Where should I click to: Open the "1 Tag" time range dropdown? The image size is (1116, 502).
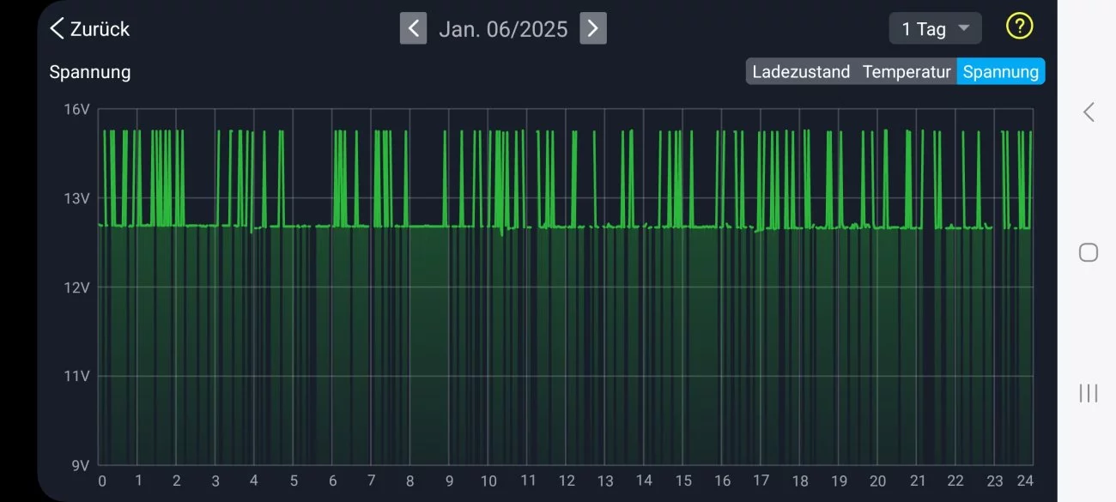coord(935,28)
